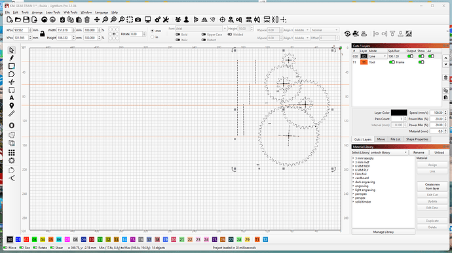Screen dimensions: 452x253
Task: Open the Web Tools menu
Action: (70, 12)
